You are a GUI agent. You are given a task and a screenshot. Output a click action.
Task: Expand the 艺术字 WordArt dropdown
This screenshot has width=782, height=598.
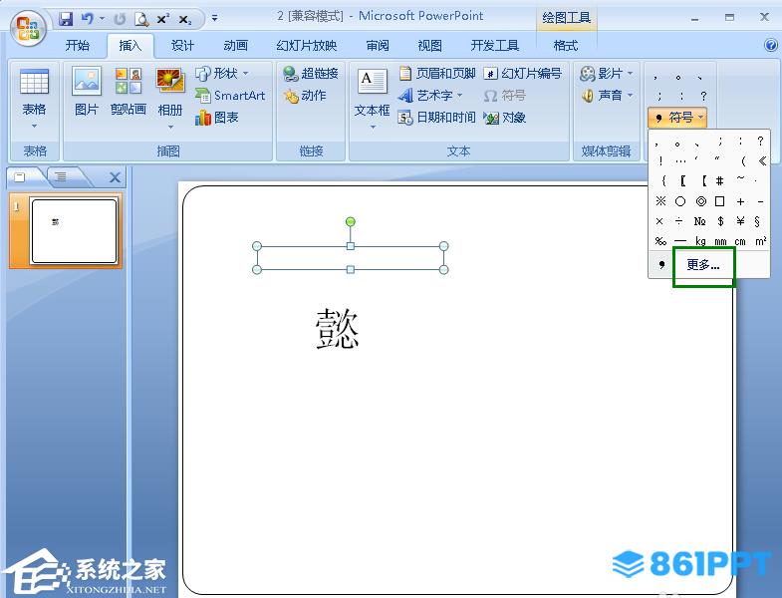click(459, 96)
